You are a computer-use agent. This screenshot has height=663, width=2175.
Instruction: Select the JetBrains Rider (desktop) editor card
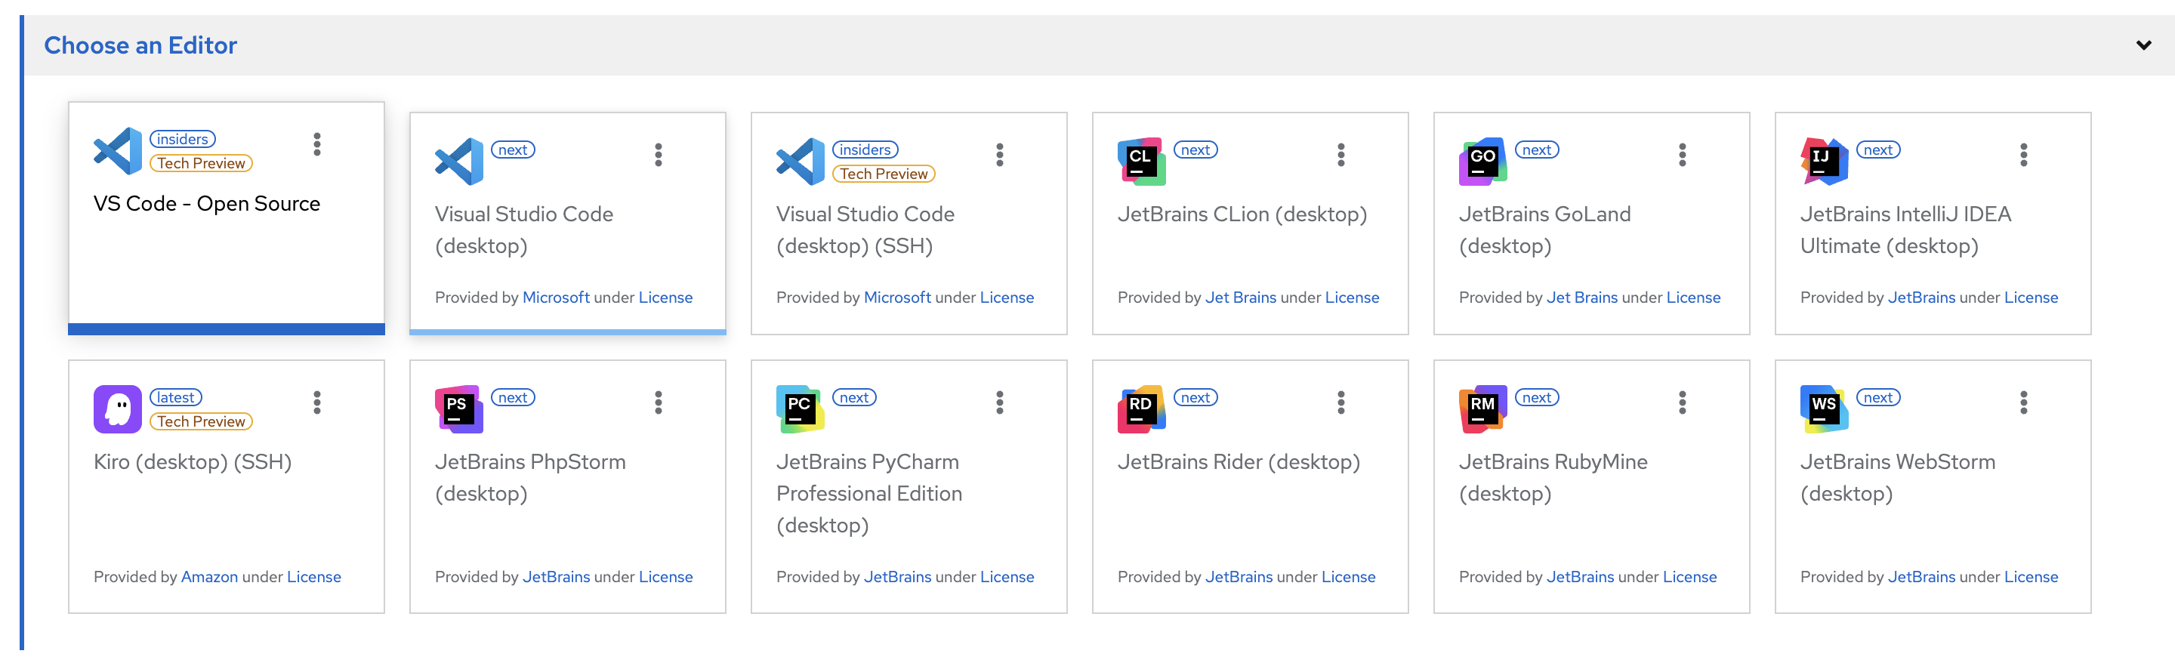(1249, 507)
